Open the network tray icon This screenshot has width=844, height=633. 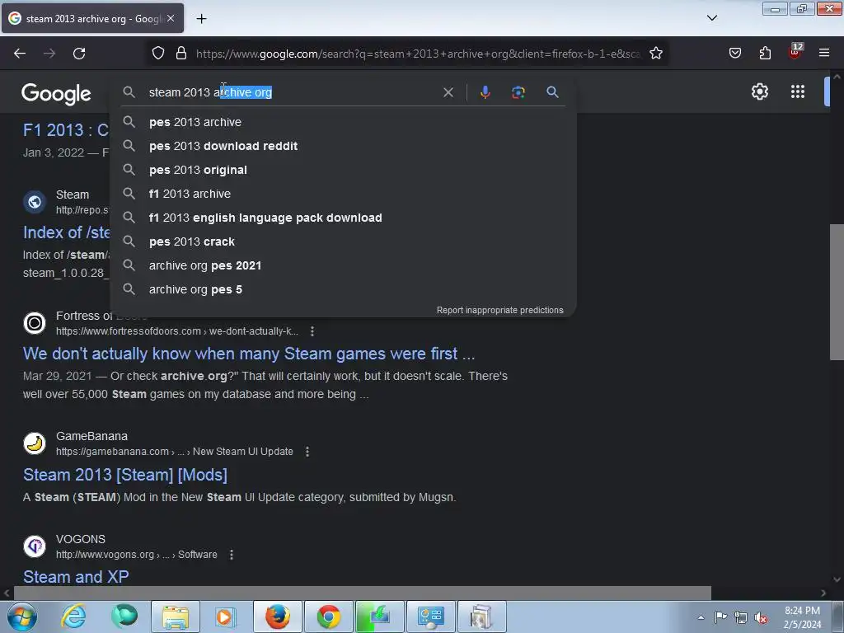tap(741, 617)
